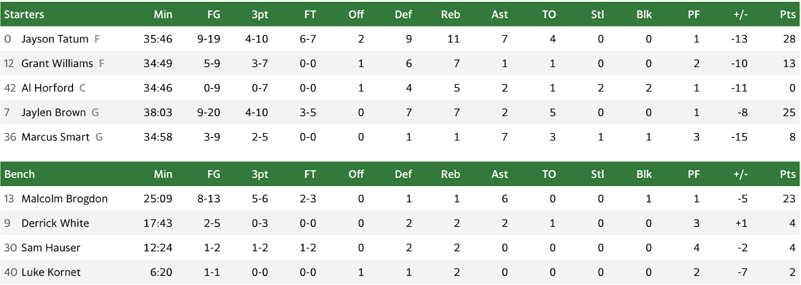Open Grant Williams' player link
This screenshot has height=285, width=801.
[x=57, y=63]
